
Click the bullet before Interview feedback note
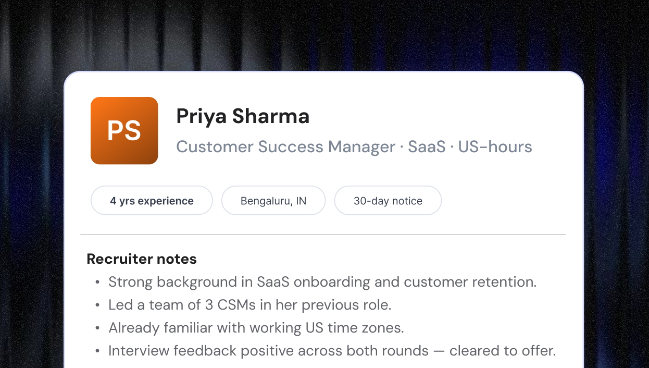[97, 351]
